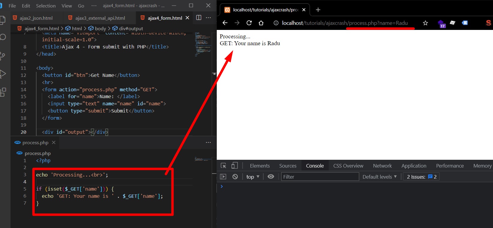This screenshot has width=493, height=228.
Task: Open the red S browser extension
Action: (x=488, y=23)
